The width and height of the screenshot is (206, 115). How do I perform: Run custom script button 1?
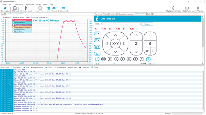[x=116, y=59]
